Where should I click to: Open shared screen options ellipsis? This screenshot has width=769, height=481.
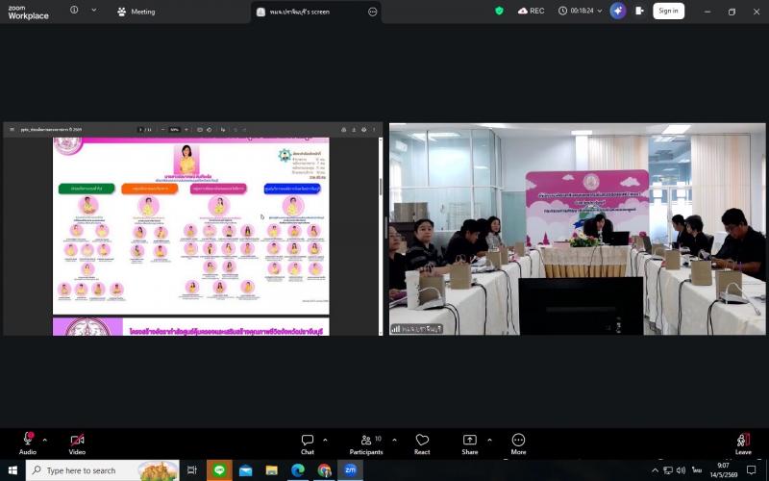point(373,12)
